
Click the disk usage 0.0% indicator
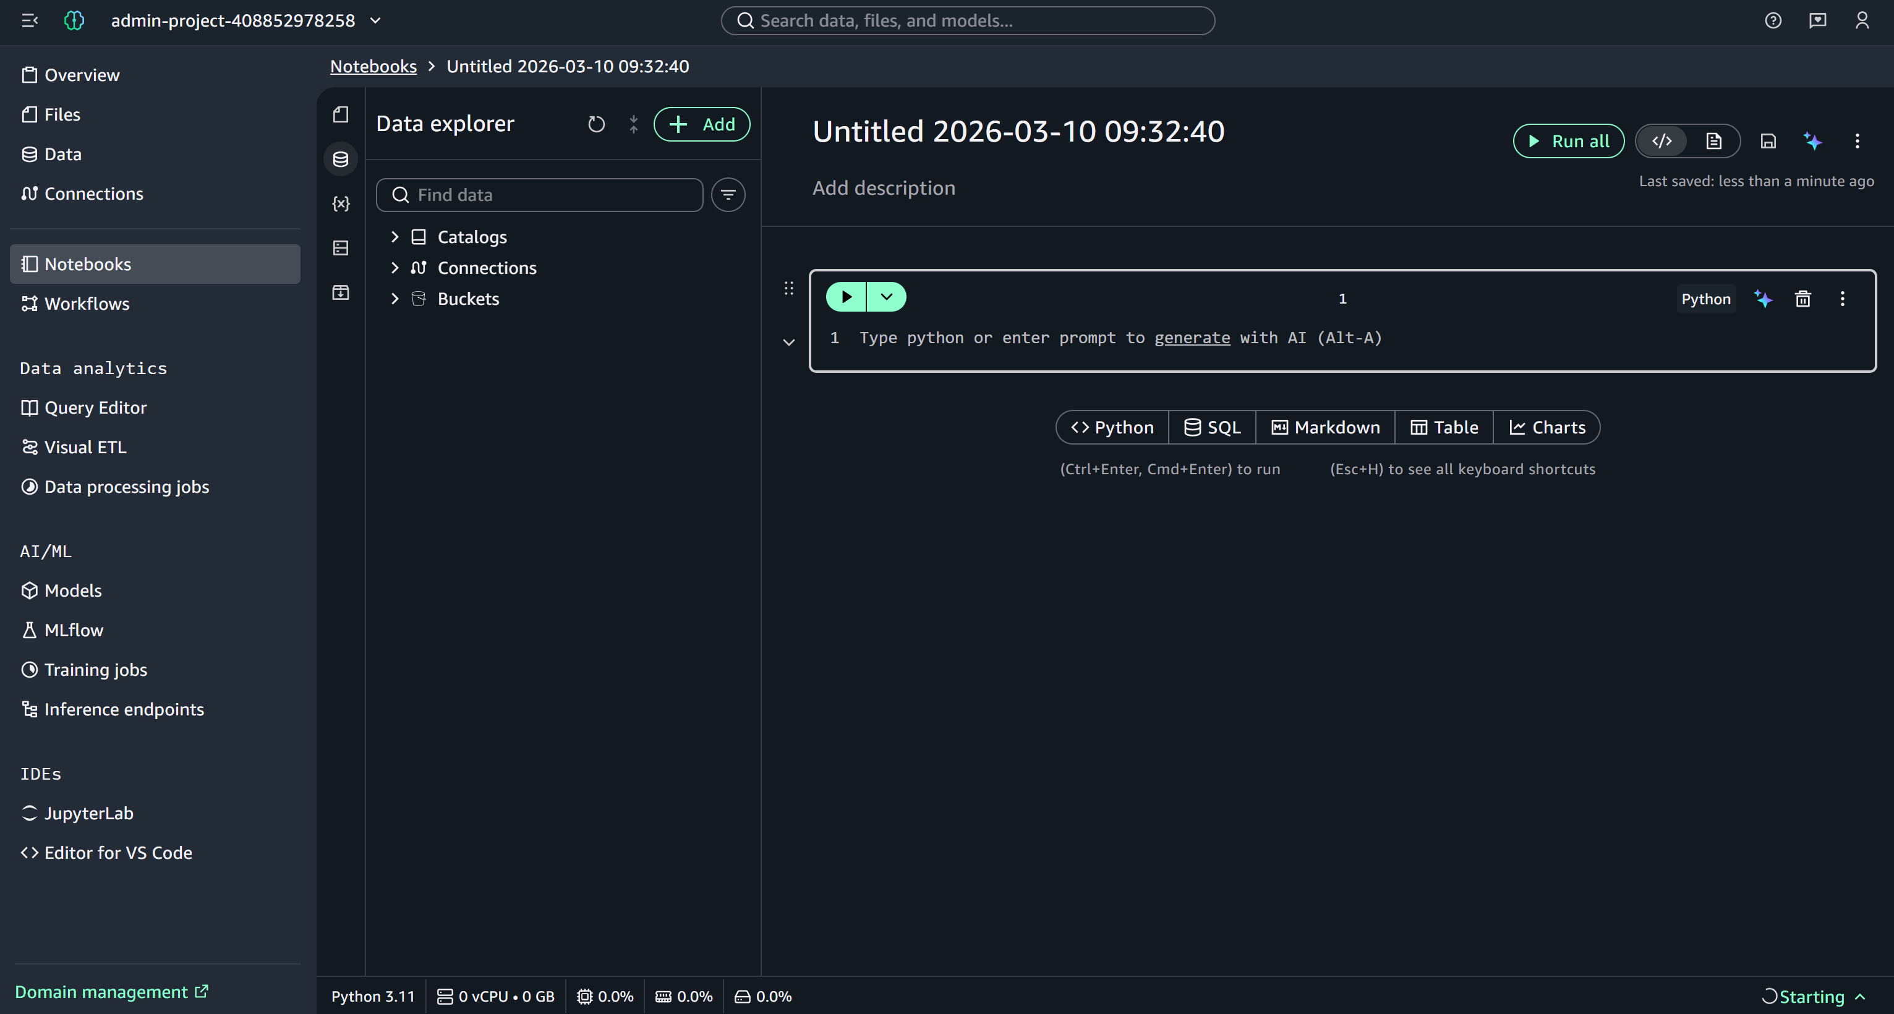pyautogui.click(x=763, y=996)
